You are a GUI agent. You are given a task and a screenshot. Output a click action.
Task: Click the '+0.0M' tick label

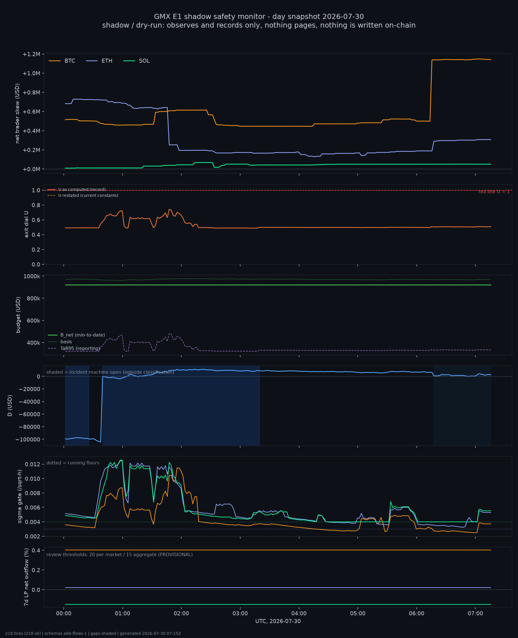pyautogui.click(x=31, y=169)
